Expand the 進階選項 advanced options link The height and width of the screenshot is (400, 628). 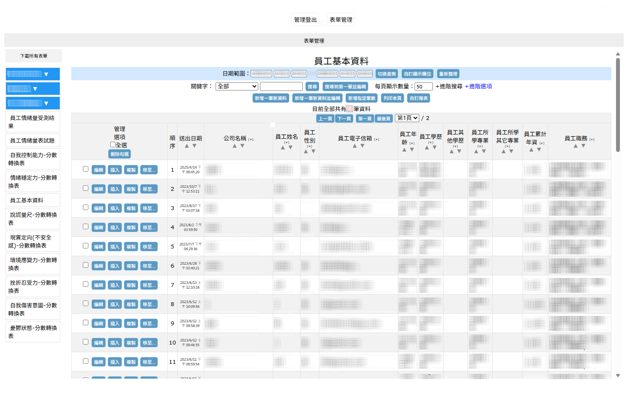click(478, 86)
